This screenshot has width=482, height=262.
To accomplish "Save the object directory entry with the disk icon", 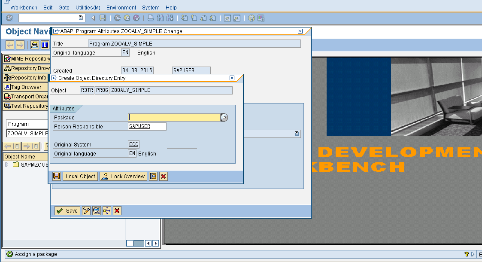I will (x=56, y=176).
